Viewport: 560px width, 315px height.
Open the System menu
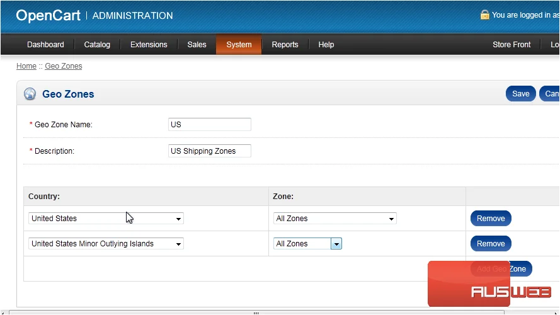pos(239,45)
